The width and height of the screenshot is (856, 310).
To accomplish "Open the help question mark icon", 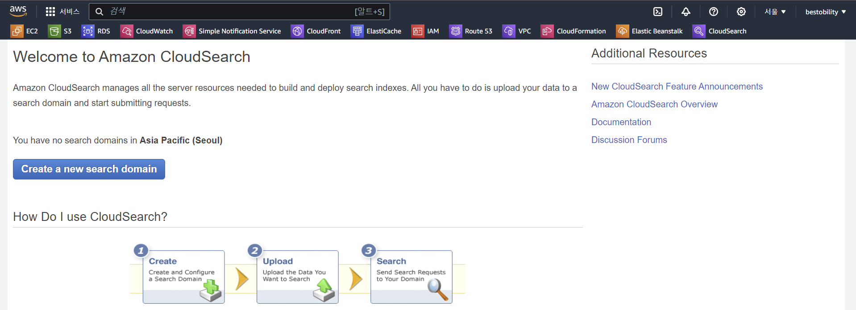I will (714, 12).
